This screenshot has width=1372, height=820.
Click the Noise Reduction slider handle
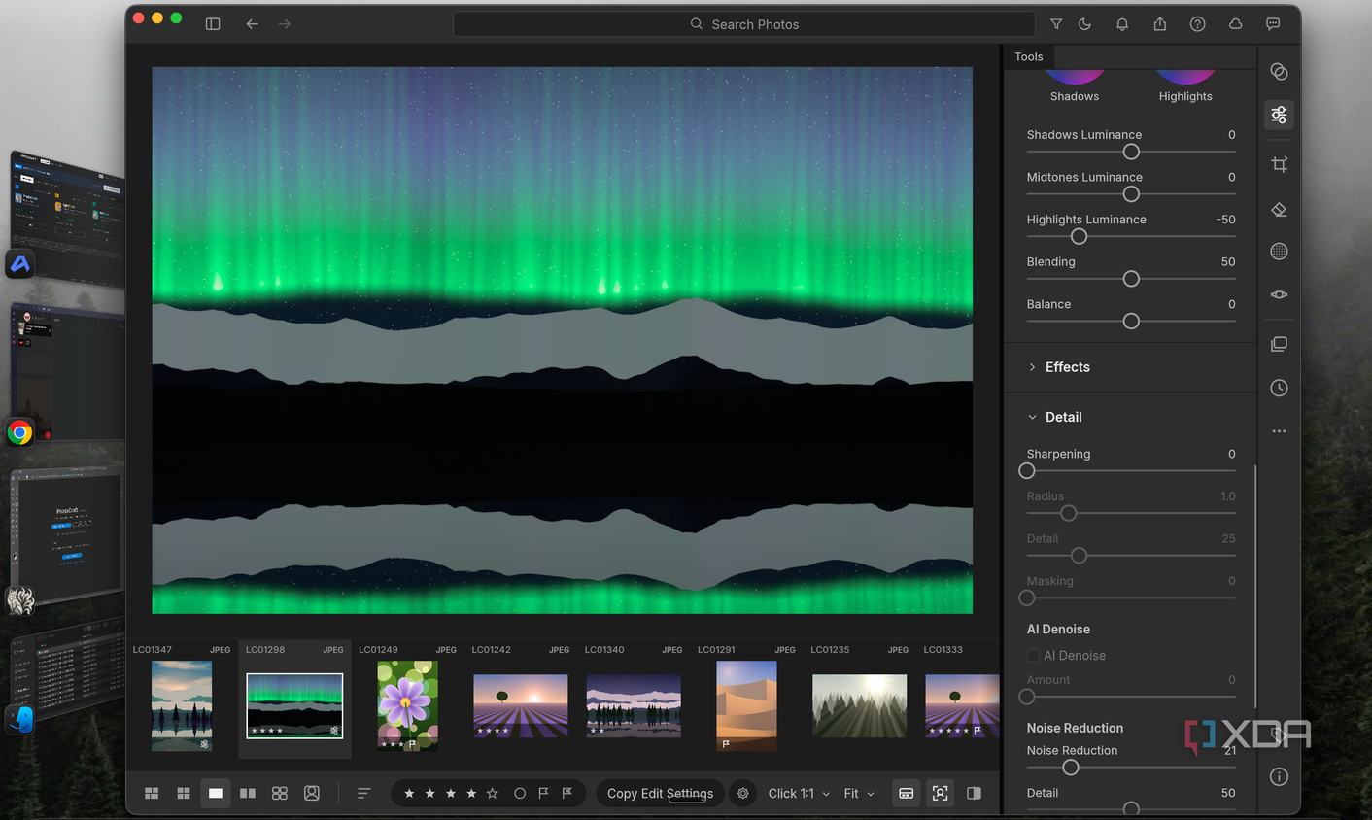[x=1071, y=768]
